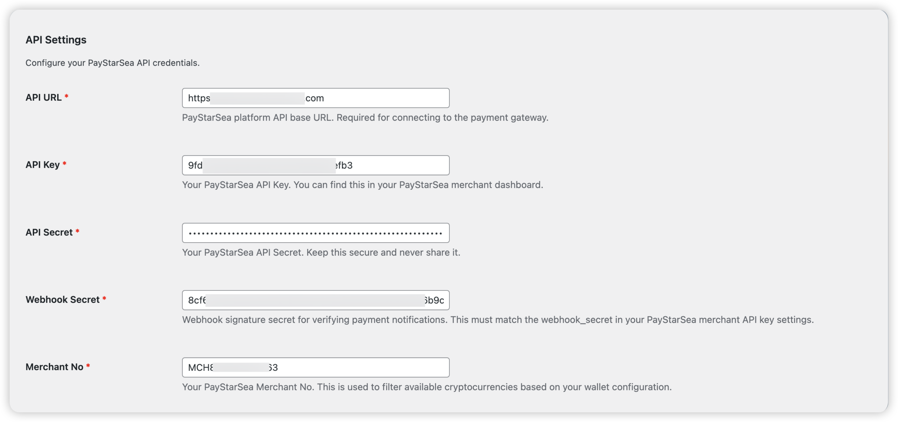Click the Merchant No input field
This screenshot has height=422, width=898.
pos(315,367)
